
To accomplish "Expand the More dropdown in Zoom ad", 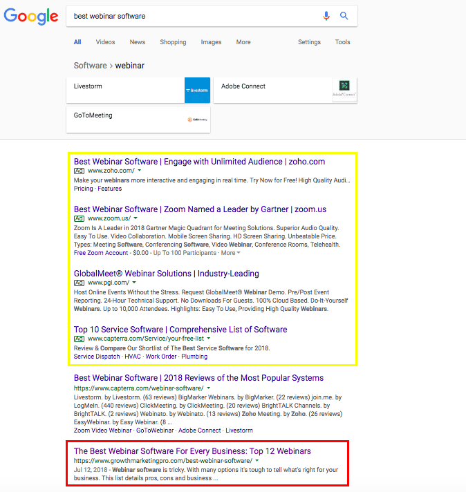I will [230, 253].
